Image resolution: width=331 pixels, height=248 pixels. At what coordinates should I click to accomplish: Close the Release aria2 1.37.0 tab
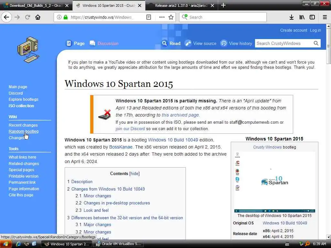point(212,5)
